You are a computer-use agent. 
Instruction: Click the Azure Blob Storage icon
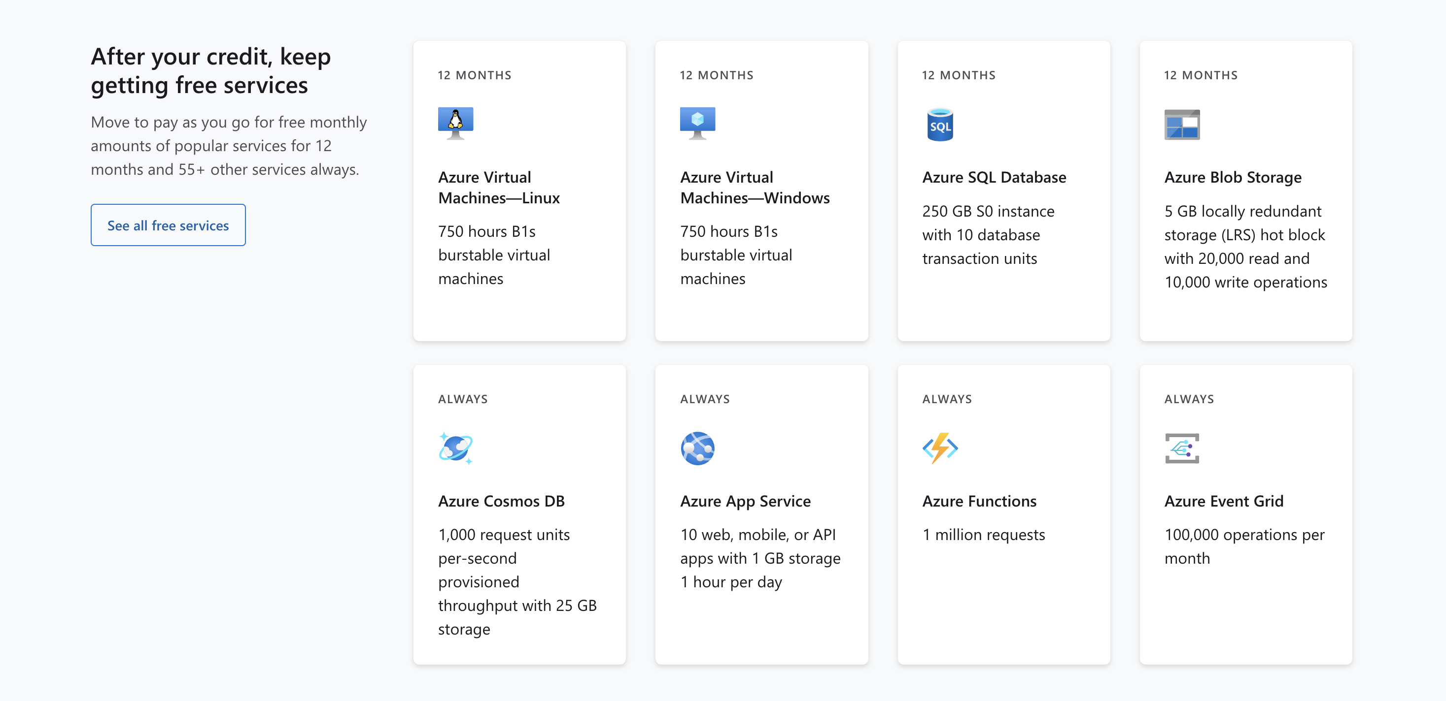tap(1182, 125)
